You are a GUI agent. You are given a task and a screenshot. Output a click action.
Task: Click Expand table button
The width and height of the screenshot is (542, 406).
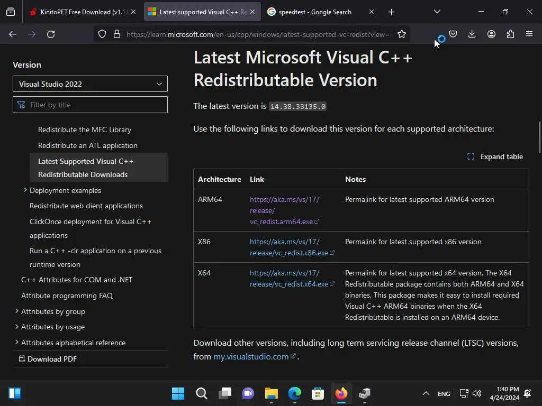495,156
